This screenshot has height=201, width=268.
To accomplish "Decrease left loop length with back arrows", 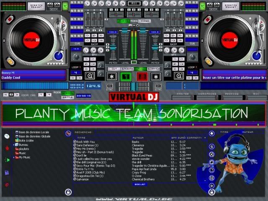I will [x=73, y=78].
